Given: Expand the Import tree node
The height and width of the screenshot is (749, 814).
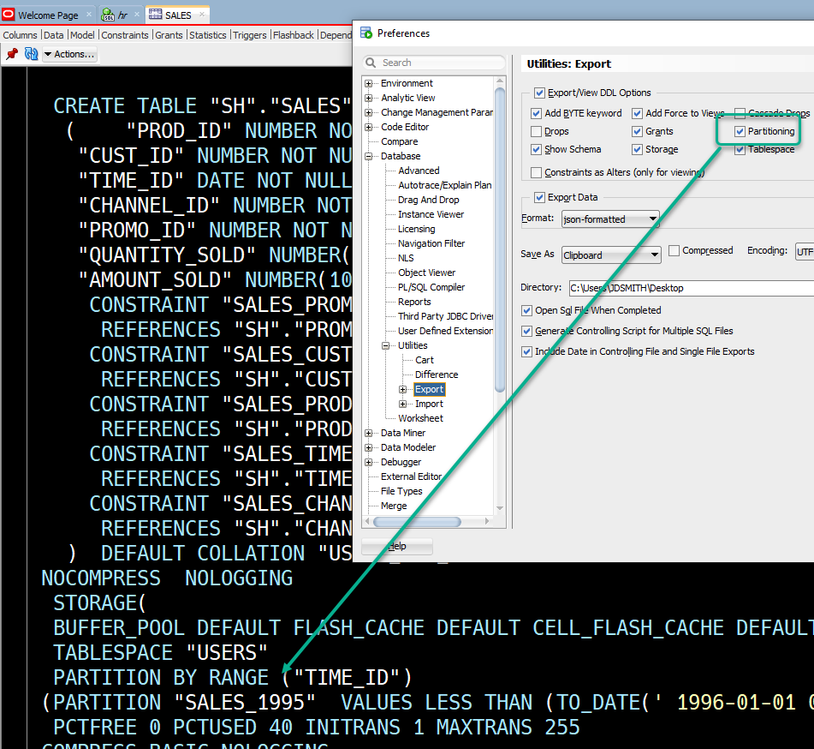Looking at the screenshot, I should 403,404.
